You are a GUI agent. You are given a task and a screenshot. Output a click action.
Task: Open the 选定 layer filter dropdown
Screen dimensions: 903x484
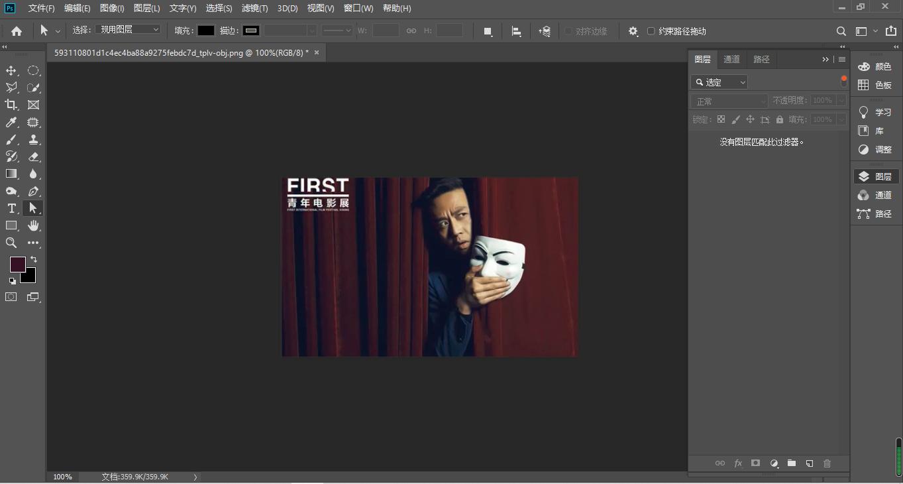point(719,82)
